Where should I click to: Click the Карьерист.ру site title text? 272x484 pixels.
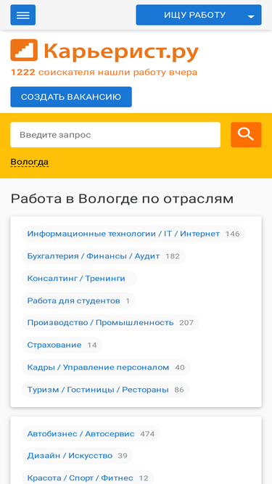pyautogui.click(x=120, y=52)
